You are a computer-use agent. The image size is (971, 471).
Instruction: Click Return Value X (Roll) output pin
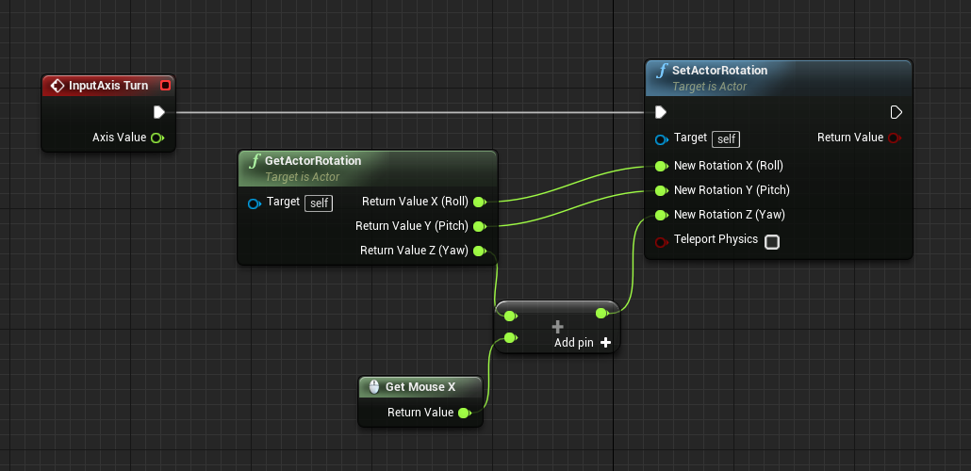click(479, 202)
